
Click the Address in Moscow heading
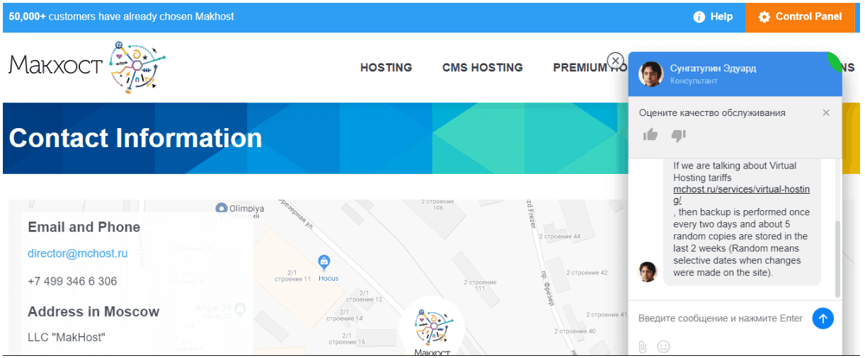(93, 312)
